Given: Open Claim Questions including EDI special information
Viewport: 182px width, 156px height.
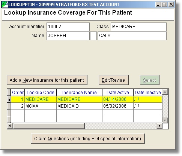Looking at the screenshot, I should pyautogui.click(x=88, y=139).
